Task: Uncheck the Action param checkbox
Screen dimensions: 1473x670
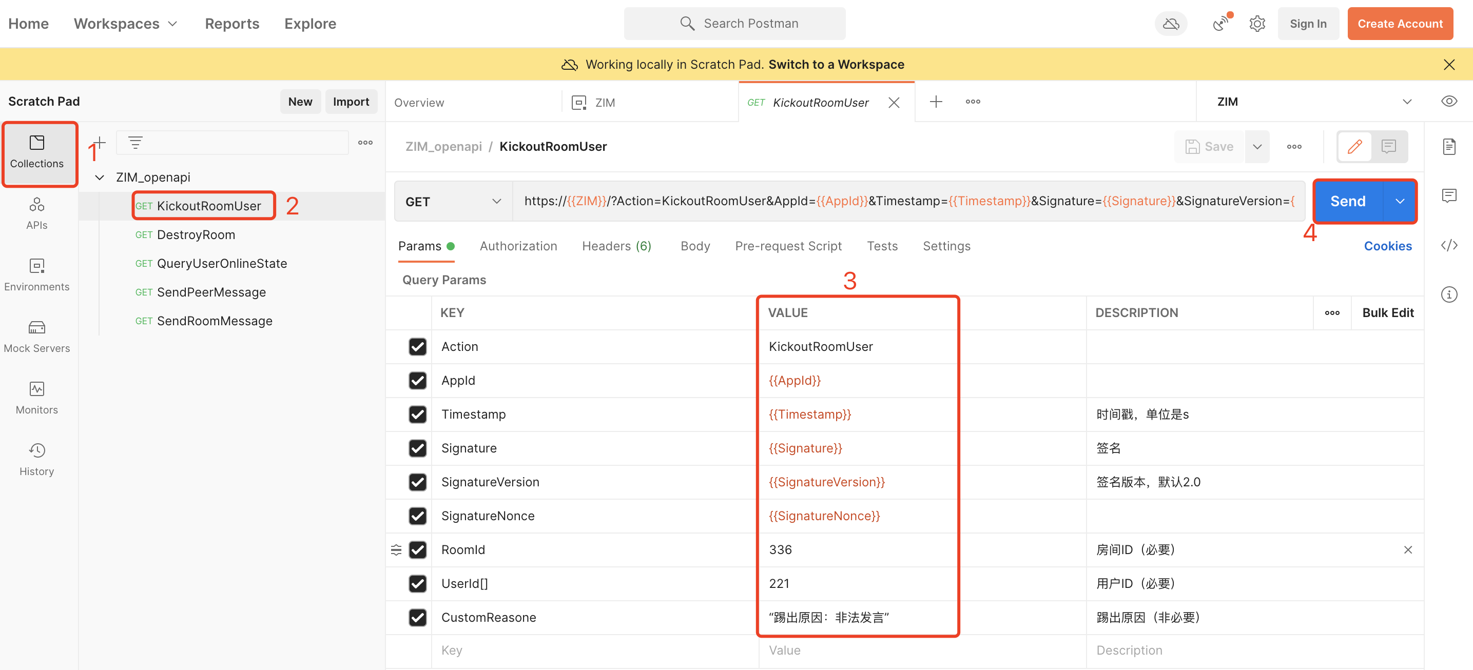Action: (417, 347)
